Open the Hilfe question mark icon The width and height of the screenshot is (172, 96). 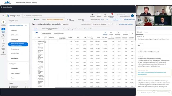[x=105, y=14]
